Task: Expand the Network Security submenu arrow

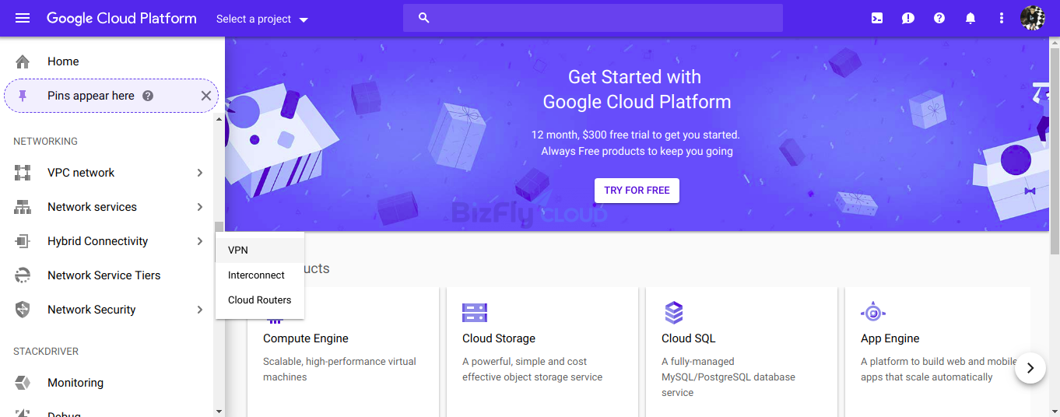Action: (200, 310)
